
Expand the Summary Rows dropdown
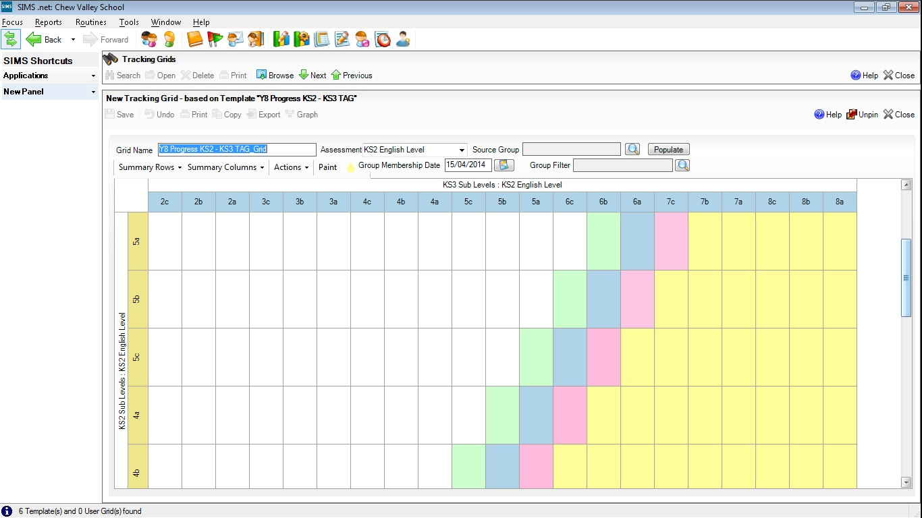tap(150, 167)
